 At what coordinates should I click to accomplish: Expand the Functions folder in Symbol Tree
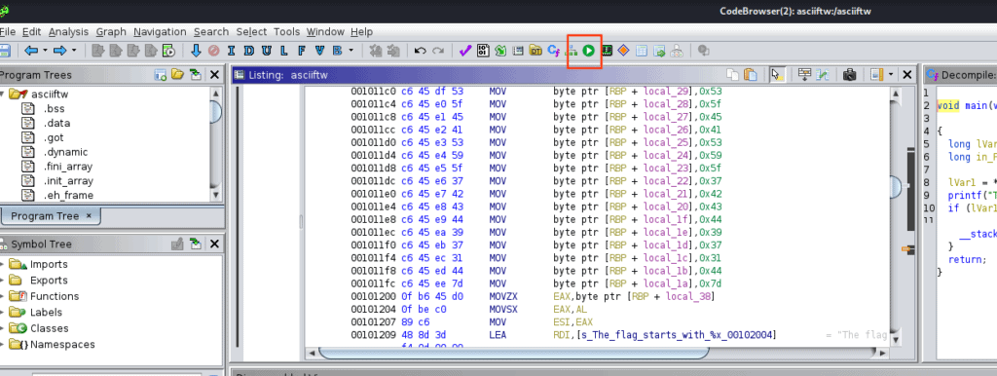(x=3, y=296)
